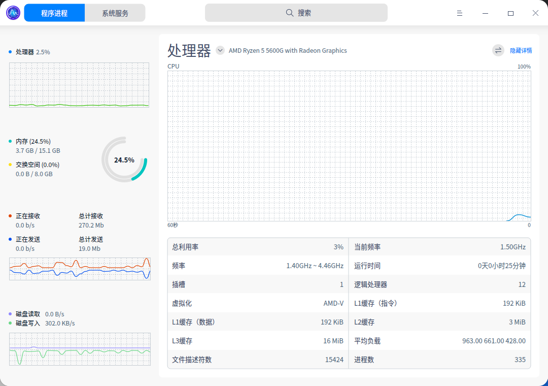Viewport: 548px width, 386px height.
Task: Click the large CPU usage graph
Action: click(x=348, y=146)
